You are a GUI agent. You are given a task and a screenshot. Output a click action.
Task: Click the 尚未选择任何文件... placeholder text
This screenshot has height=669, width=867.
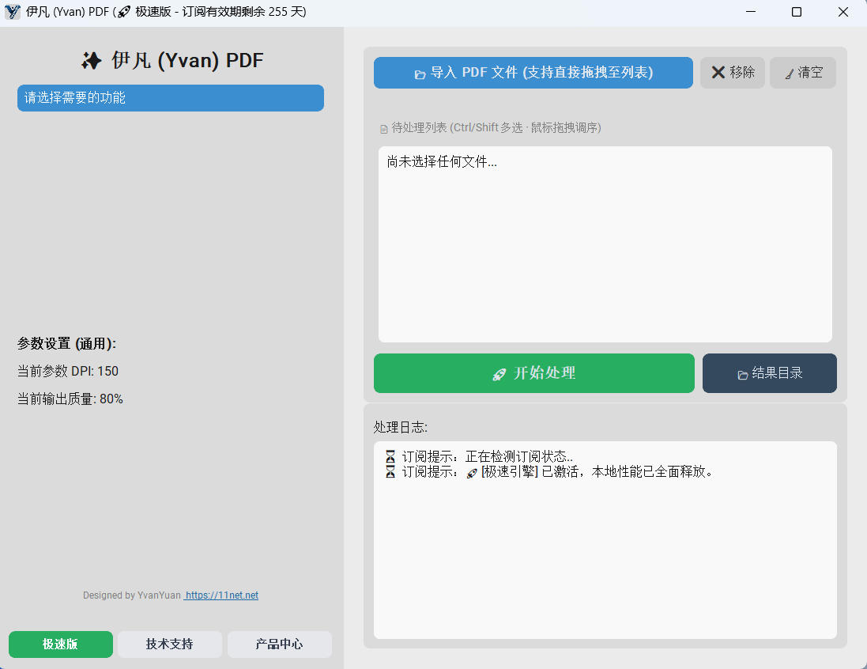442,161
